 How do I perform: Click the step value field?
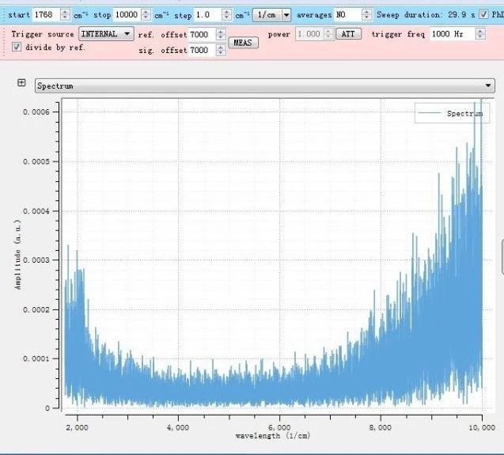click(207, 15)
